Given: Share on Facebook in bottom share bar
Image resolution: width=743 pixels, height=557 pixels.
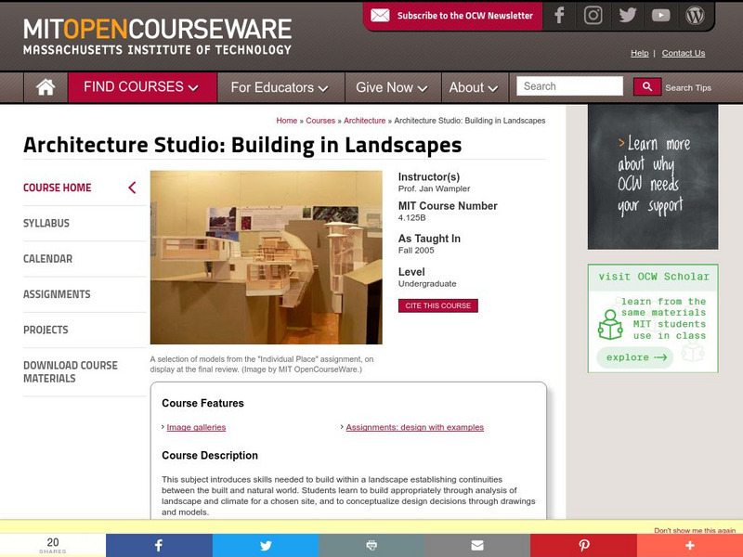Looking at the screenshot, I should point(159,545).
